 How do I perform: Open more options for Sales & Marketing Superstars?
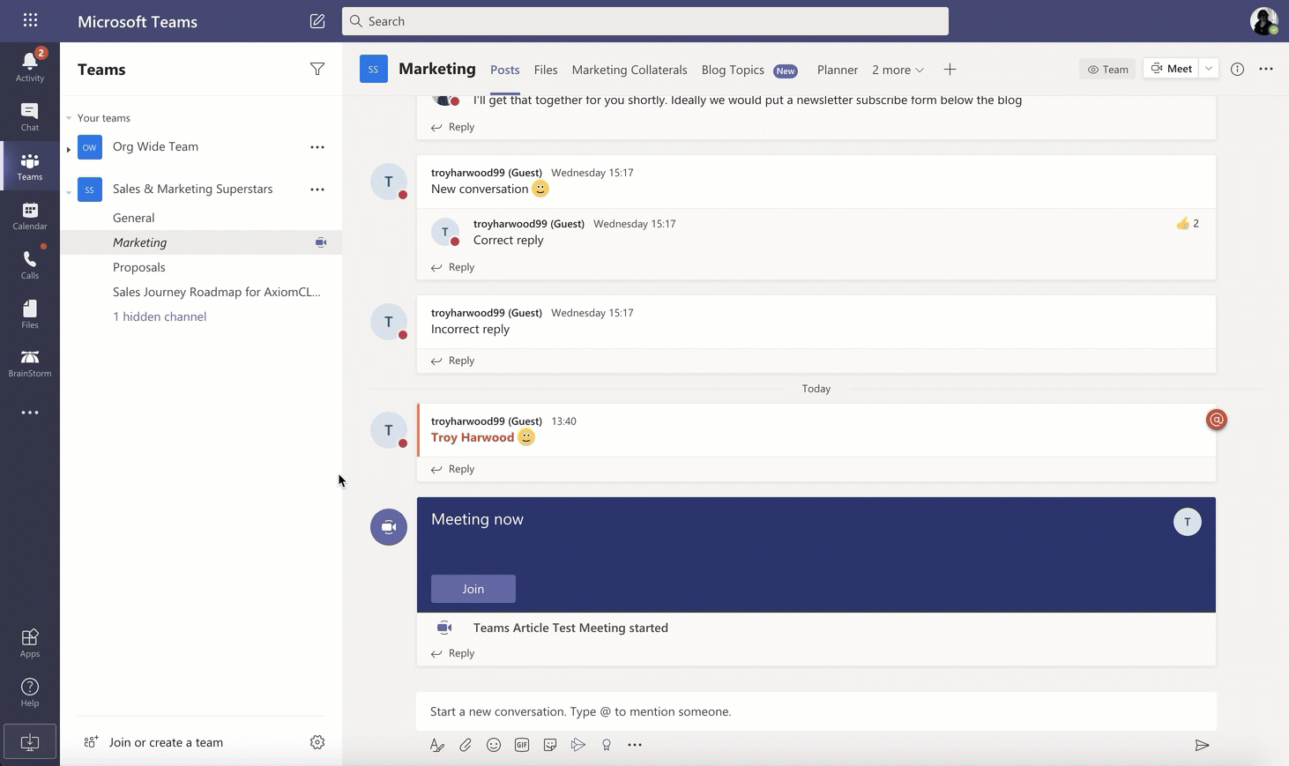pyautogui.click(x=317, y=190)
